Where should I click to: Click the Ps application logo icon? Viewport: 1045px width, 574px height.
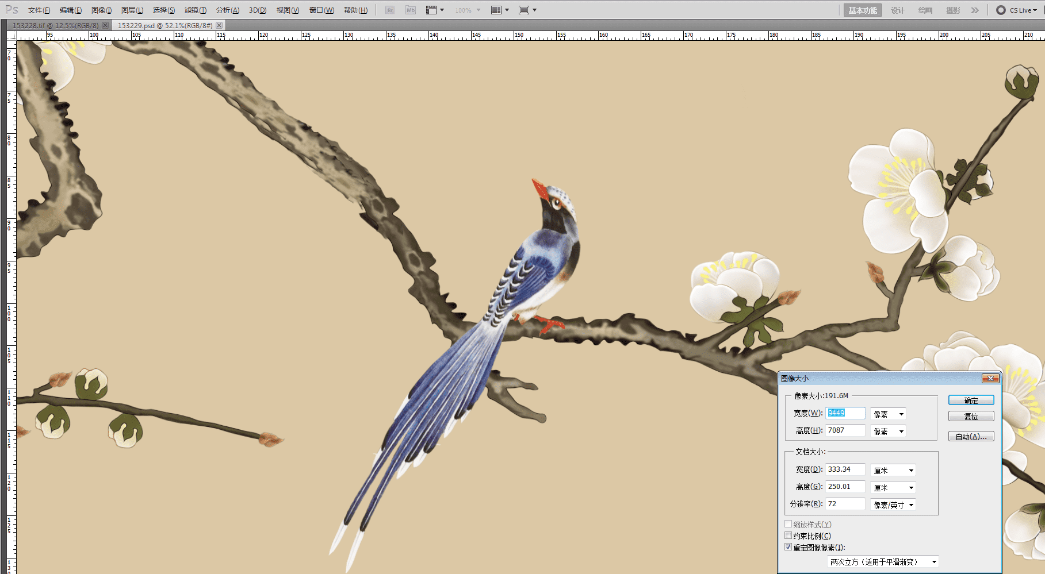12,10
